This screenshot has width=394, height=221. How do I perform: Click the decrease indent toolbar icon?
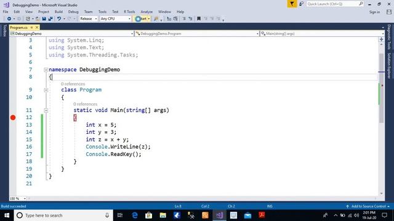pyautogui.click(x=184, y=19)
